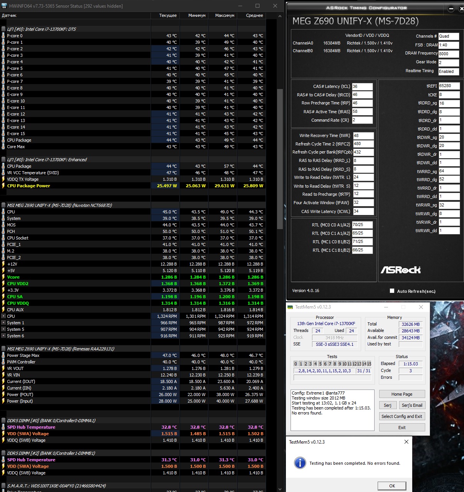Click the Intel Core i7-13700KF DTS group icon
The image size is (464, 492).
pos(3,29)
